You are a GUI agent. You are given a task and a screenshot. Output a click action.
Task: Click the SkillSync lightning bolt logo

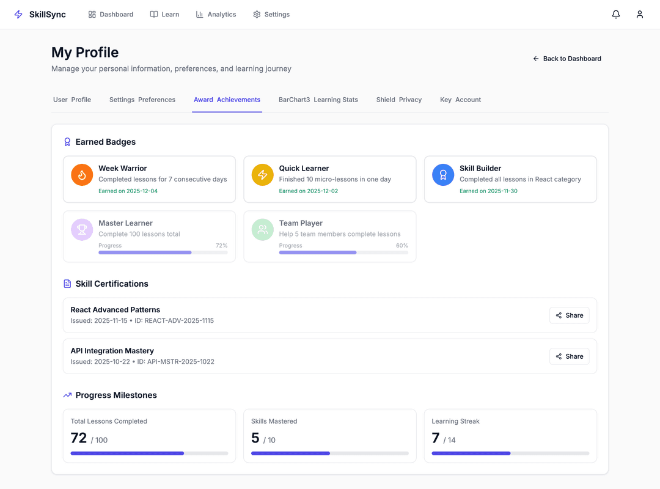click(18, 14)
